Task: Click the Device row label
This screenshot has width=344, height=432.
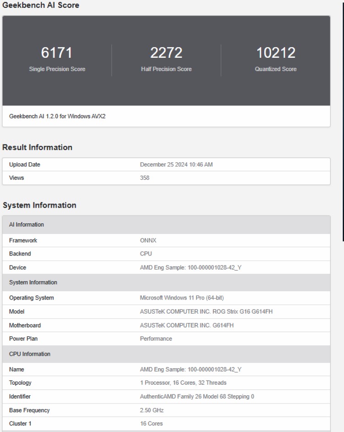Action: pyautogui.click(x=17, y=267)
